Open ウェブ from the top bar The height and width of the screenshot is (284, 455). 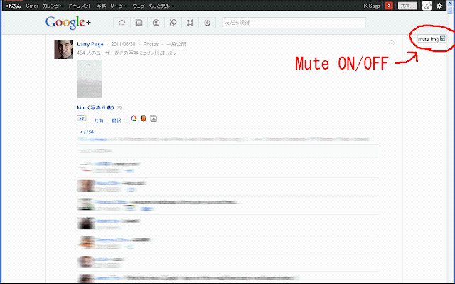point(139,6)
